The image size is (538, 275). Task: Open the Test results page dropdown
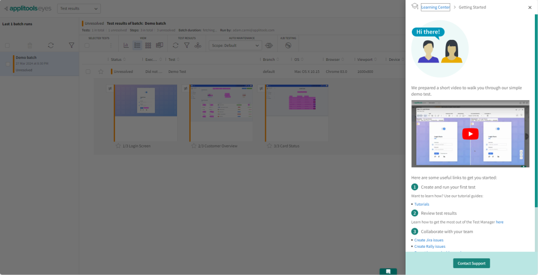(x=79, y=8)
